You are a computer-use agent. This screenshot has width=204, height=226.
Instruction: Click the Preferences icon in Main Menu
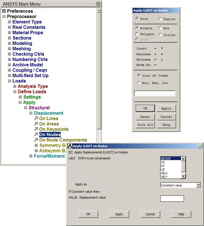click(4, 11)
